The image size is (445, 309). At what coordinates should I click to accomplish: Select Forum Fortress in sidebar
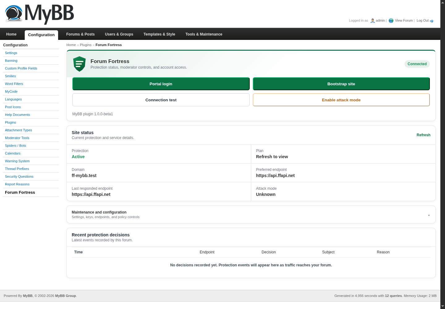[x=20, y=192]
